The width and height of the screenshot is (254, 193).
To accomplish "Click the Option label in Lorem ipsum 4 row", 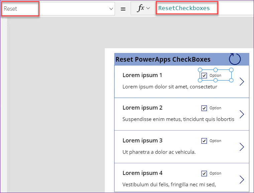I will (215, 173).
